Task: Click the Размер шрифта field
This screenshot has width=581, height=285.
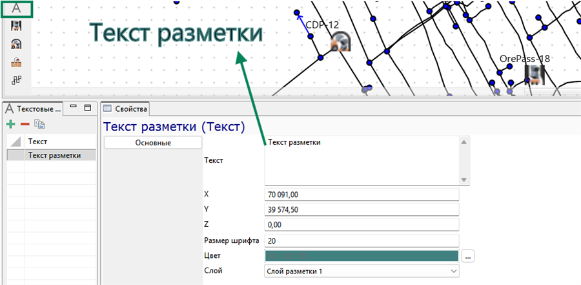Action: 362,241
